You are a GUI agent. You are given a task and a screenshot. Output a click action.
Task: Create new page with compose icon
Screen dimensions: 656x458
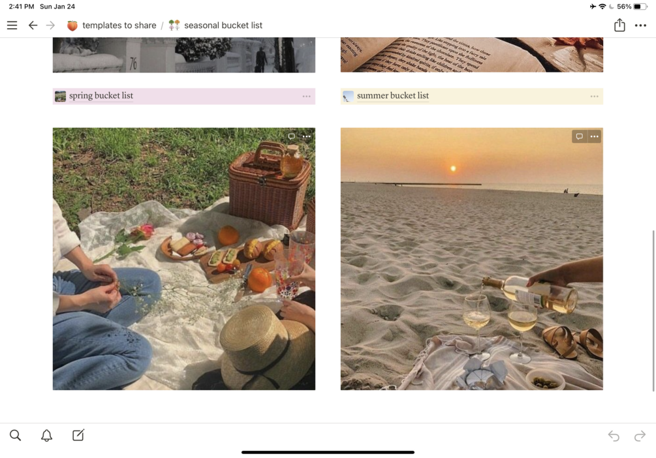(x=78, y=435)
